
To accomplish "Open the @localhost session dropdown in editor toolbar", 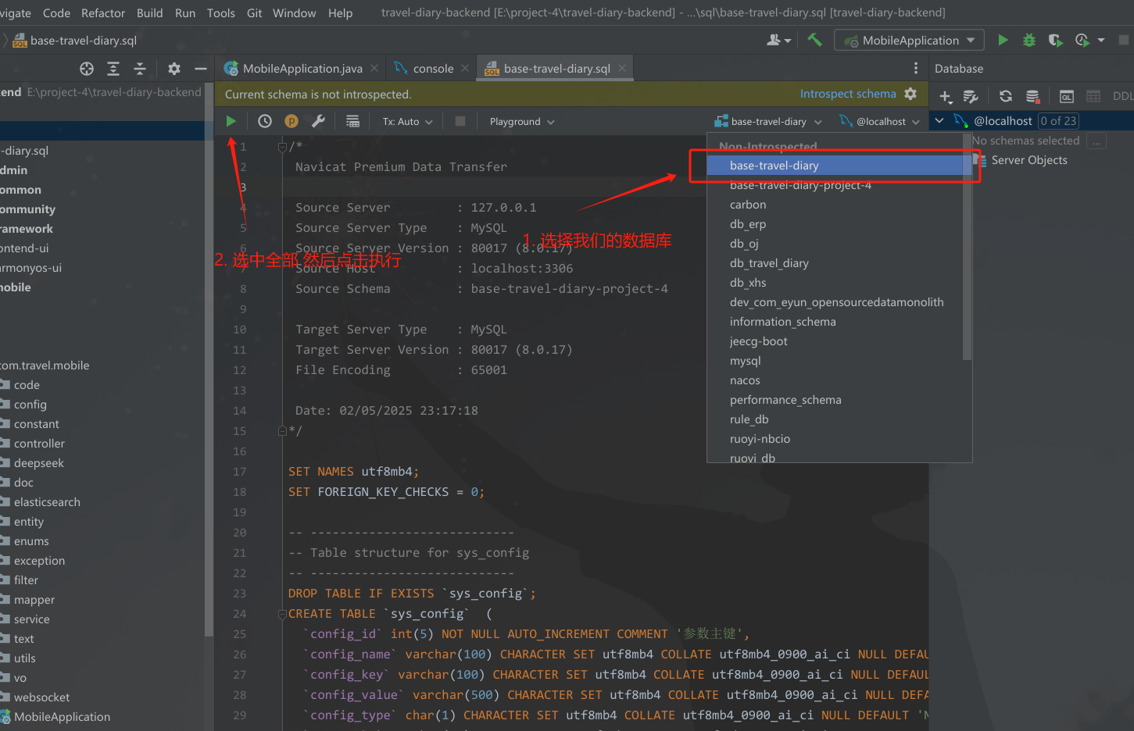I will click(880, 121).
